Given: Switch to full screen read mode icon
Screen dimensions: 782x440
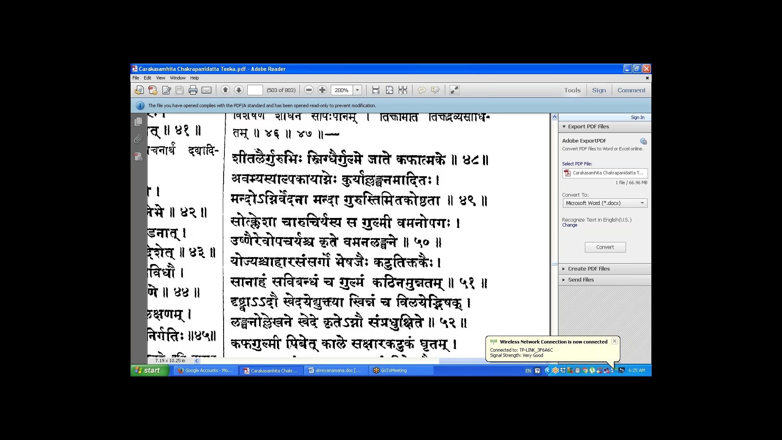Looking at the screenshot, I should 454,90.
